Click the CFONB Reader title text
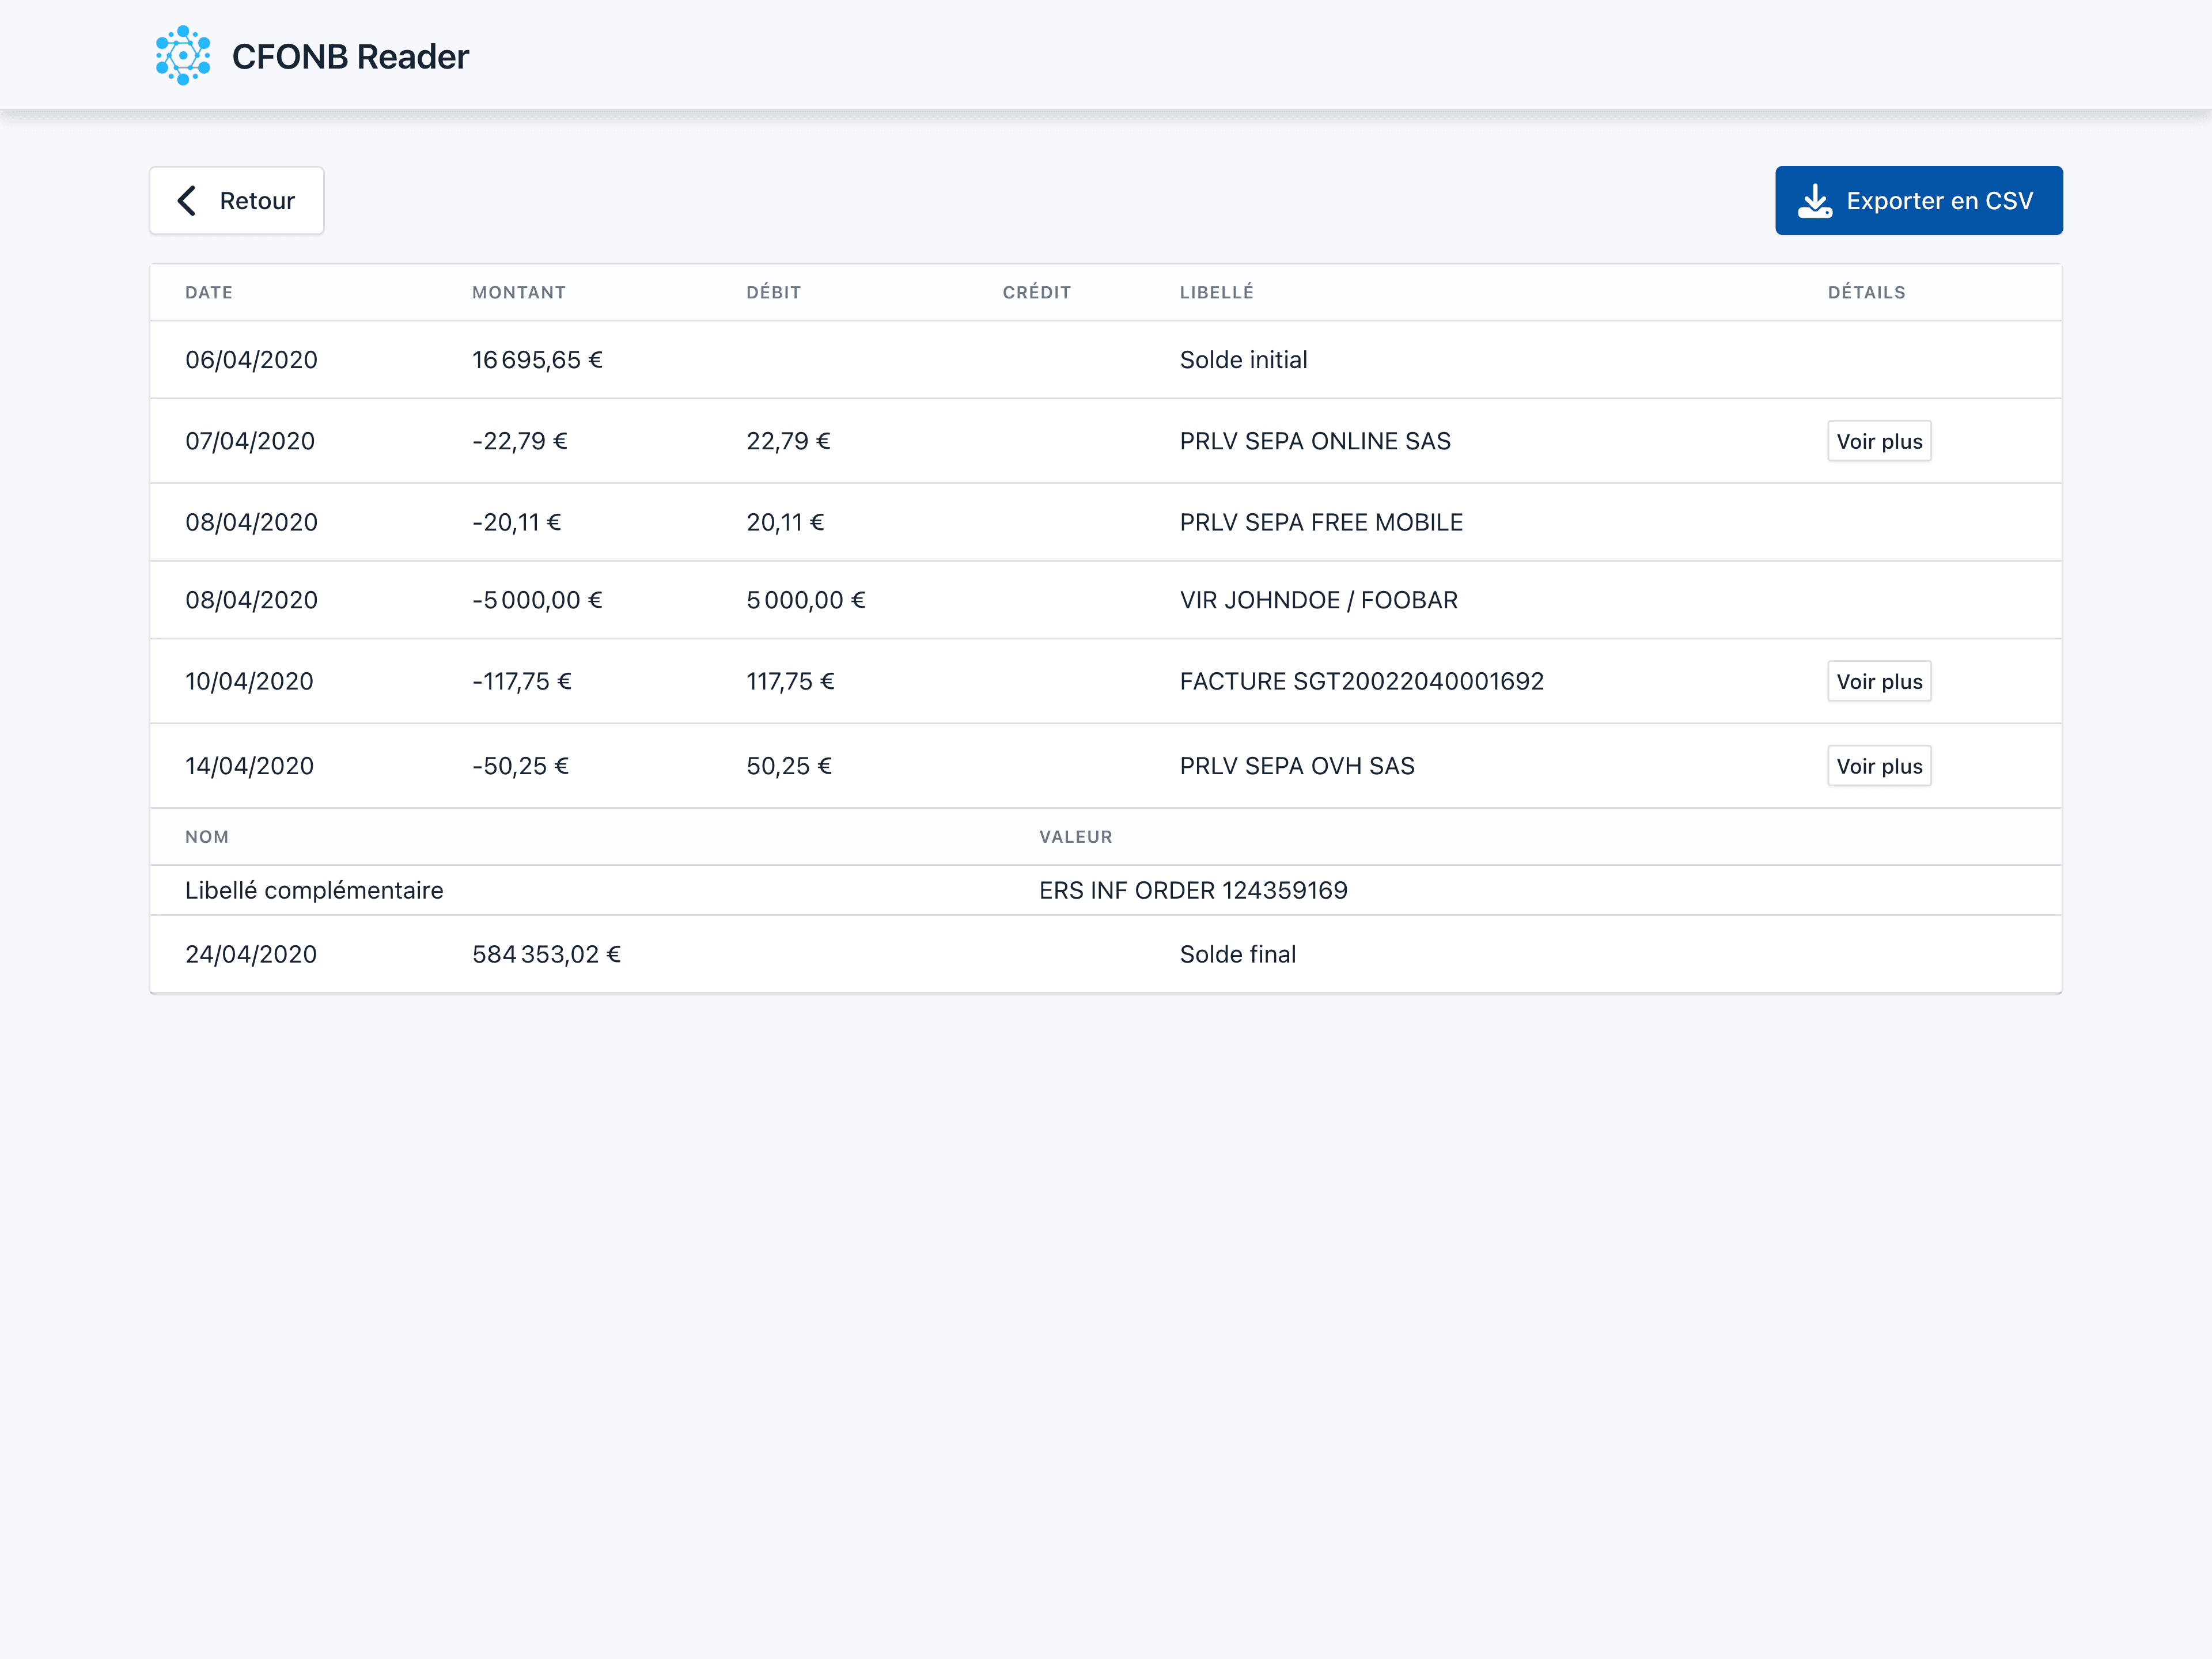The width and height of the screenshot is (2212, 1659). 351,56
